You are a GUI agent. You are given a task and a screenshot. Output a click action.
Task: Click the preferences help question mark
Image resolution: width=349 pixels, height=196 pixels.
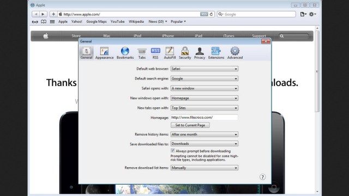[262, 177]
